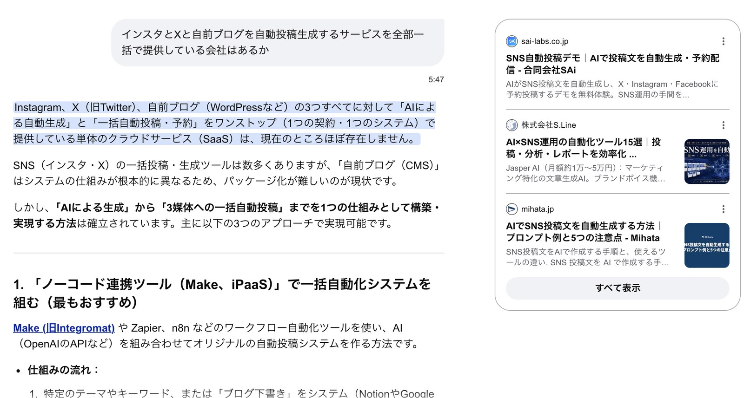744x398 pixels.
Task: Click the highlighted answer paragraph starting Instagram、X
Action: tap(224, 123)
